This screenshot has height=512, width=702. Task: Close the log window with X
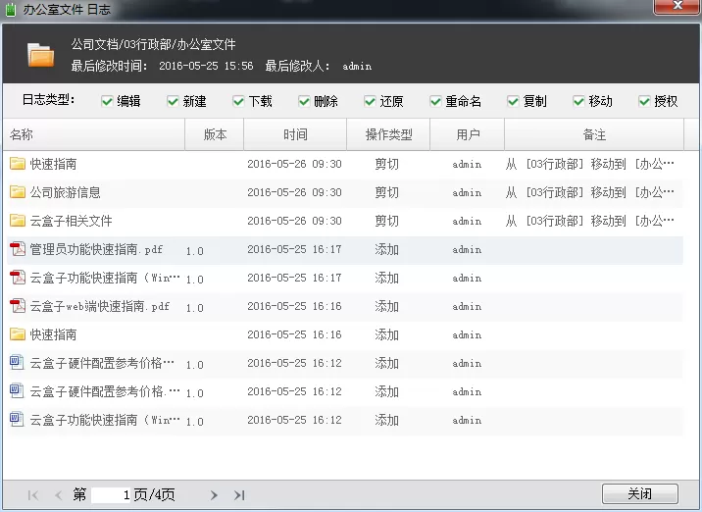pos(677,6)
